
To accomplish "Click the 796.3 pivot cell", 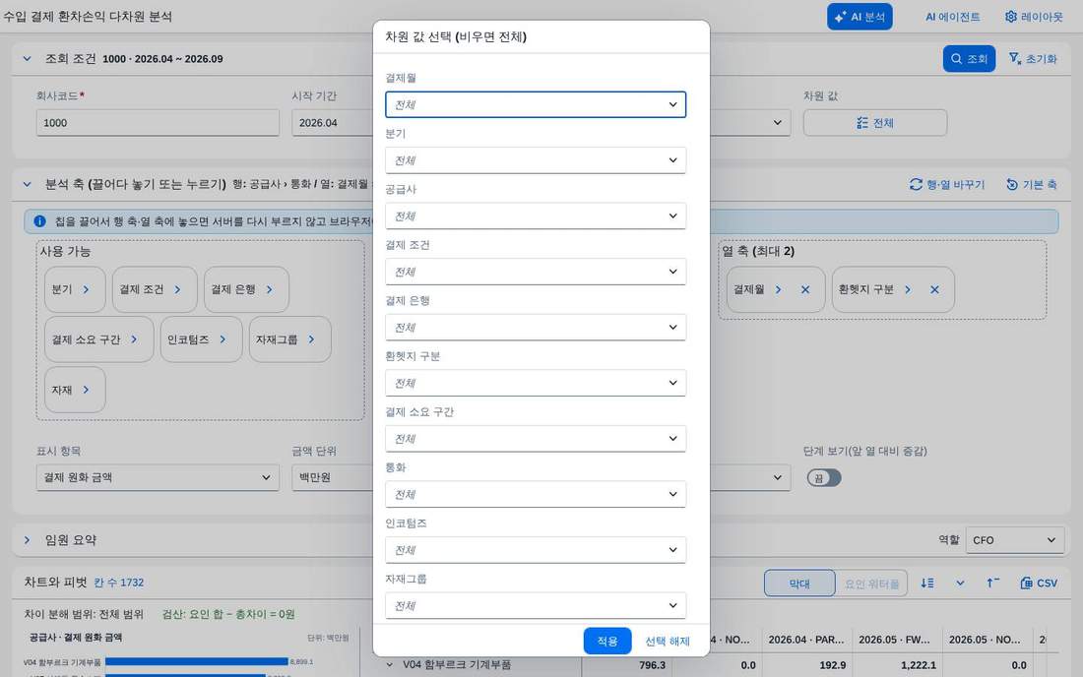I will point(627,665).
